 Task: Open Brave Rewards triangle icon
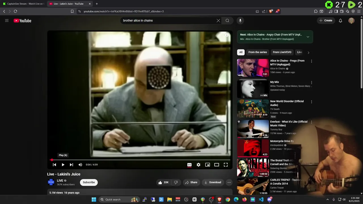(277, 11)
